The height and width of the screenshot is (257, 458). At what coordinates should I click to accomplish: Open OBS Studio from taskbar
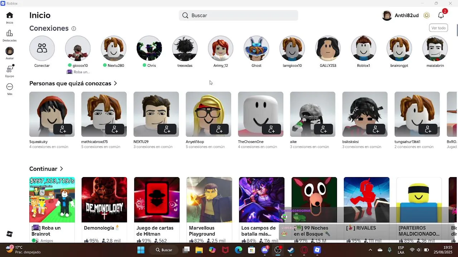278,250
